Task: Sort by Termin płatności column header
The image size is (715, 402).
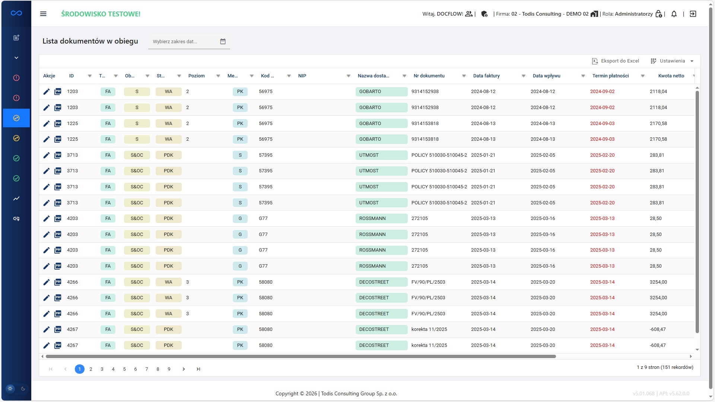Action: (610, 76)
